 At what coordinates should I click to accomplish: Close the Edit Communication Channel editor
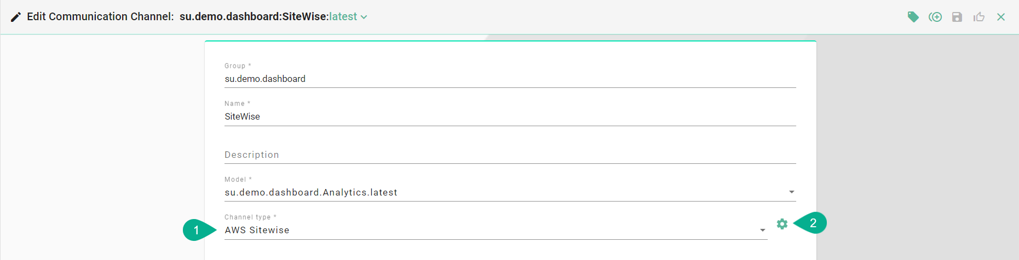(1001, 17)
